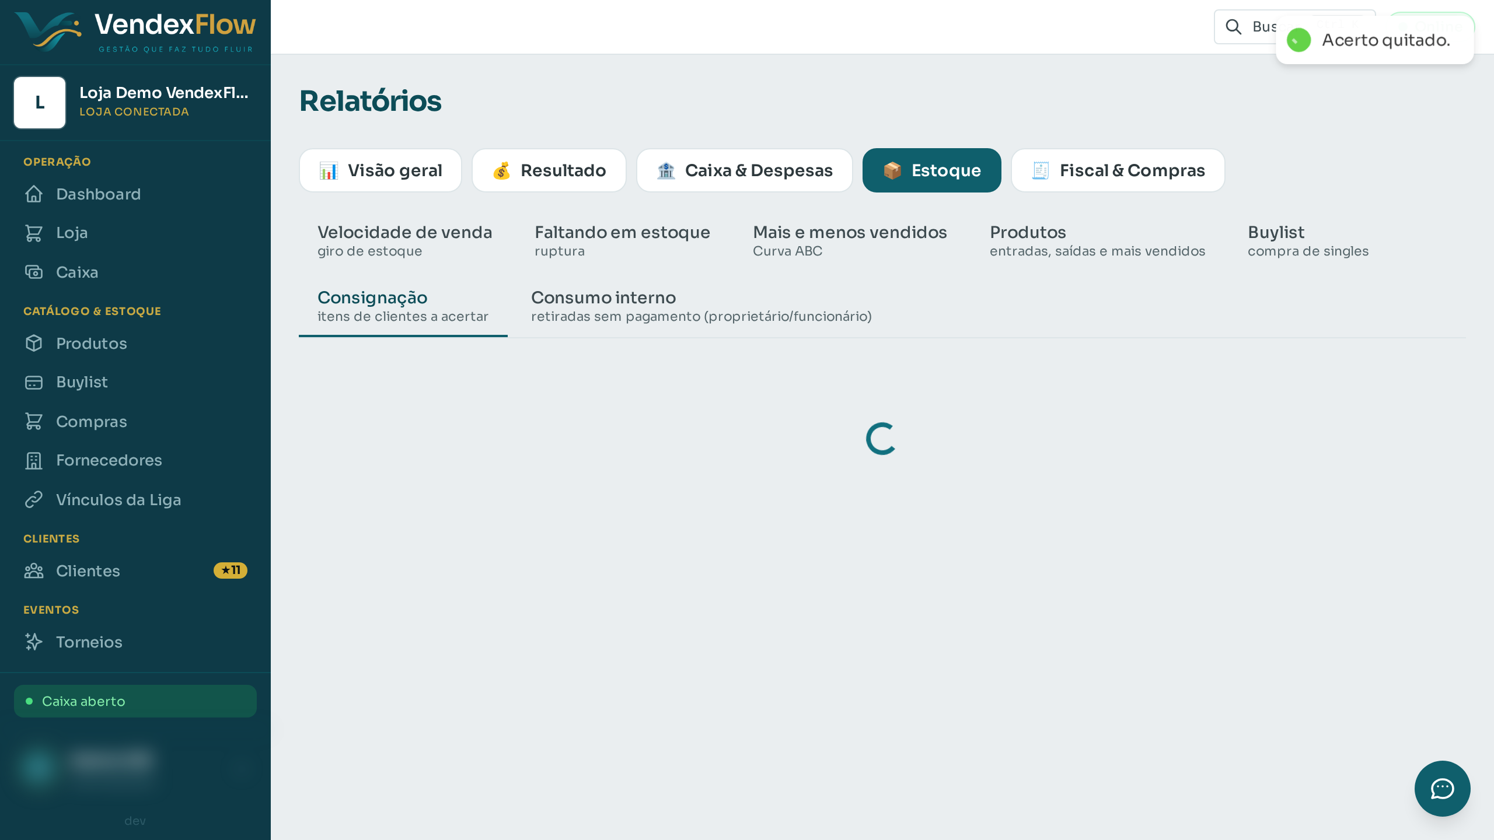Click the Clientes star 11 badge
The height and width of the screenshot is (840, 1494).
pos(231,570)
